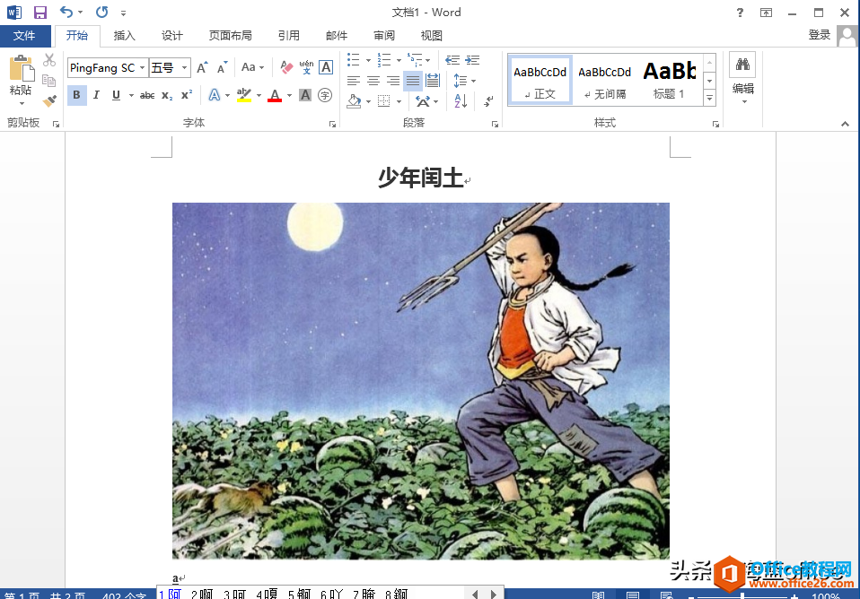Switch to the 设计 Design tab
Screen dimensions: 860x599
(172, 36)
